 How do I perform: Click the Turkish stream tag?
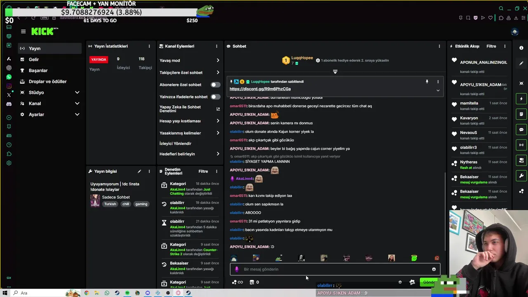(110, 204)
